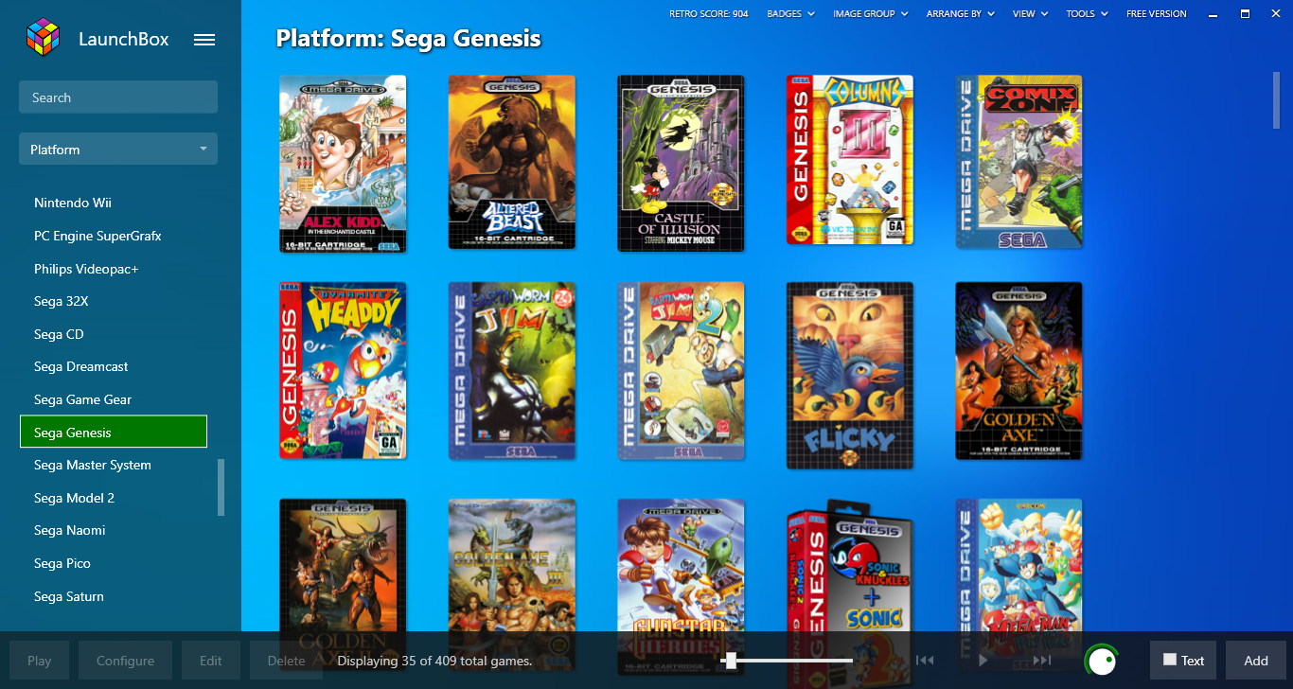Select the Earthworm Jim 2 cover
The height and width of the screenshot is (689, 1293).
click(681, 371)
